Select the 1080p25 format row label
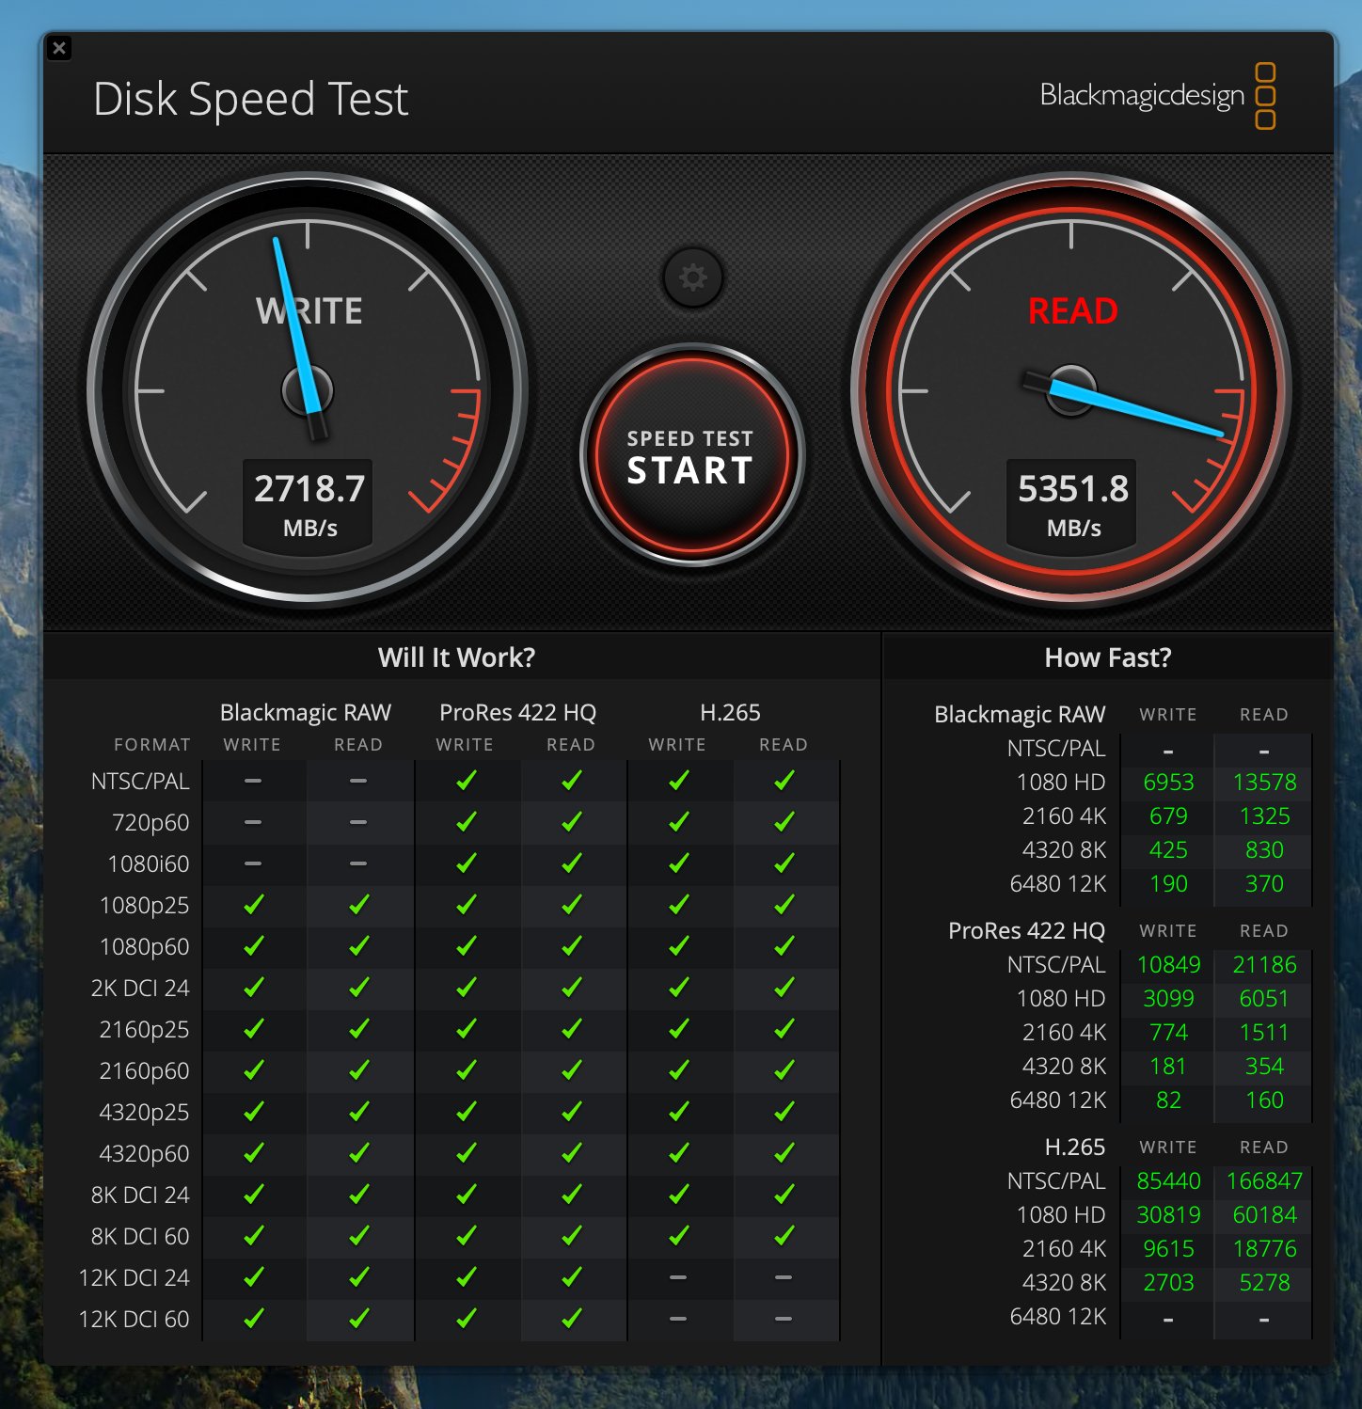Image resolution: width=1362 pixels, height=1409 pixels. 144,905
